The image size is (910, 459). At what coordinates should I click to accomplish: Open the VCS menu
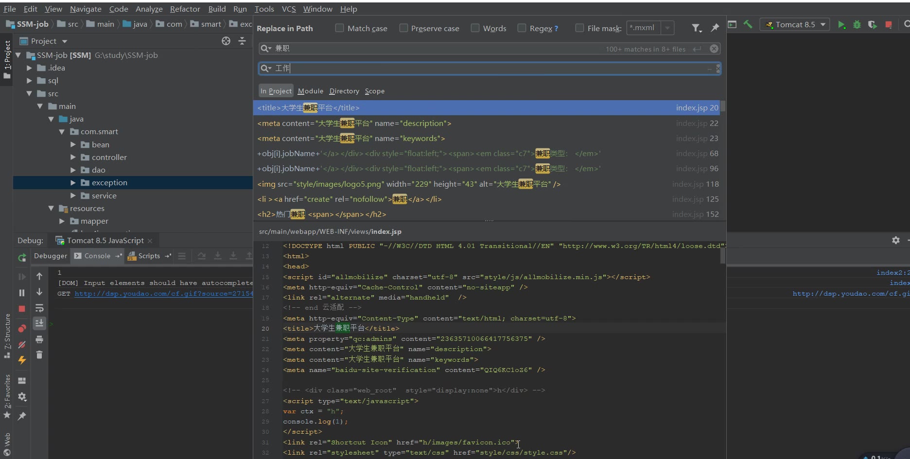[289, 9]
